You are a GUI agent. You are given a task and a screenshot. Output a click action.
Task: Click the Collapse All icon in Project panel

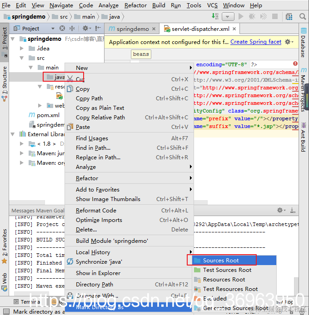coord(72,28)
